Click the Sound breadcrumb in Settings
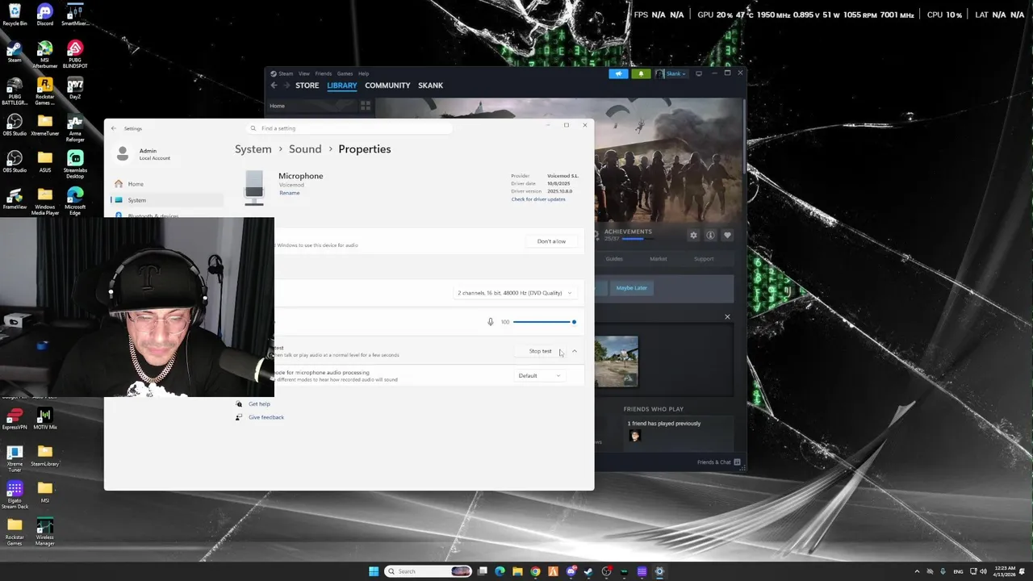Viewport: 1033px width, 581px height. 305,149
